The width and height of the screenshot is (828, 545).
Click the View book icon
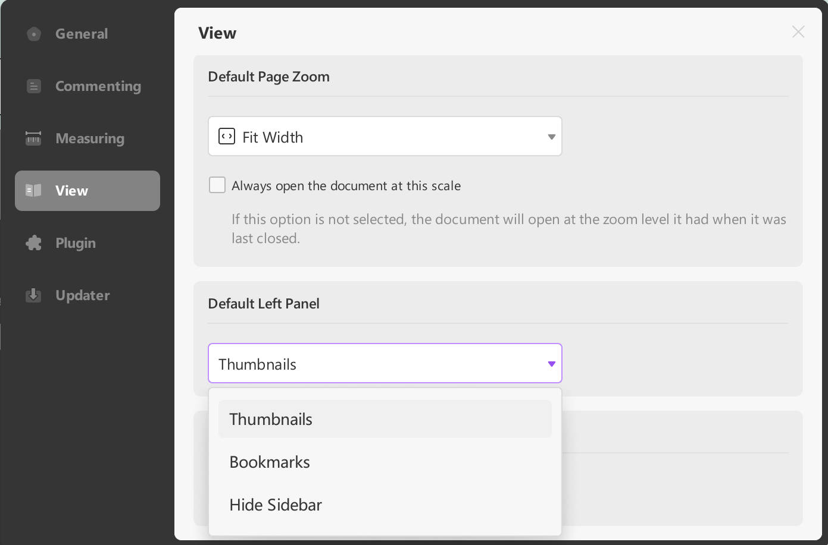pos(33,191)
